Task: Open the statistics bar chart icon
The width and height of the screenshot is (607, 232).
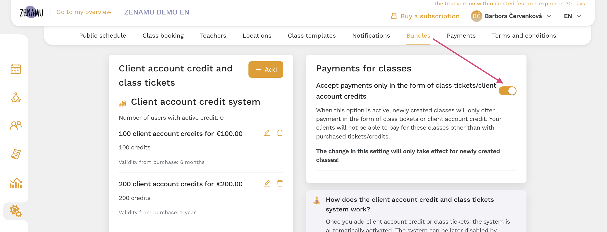Action: tap(16, 183)
